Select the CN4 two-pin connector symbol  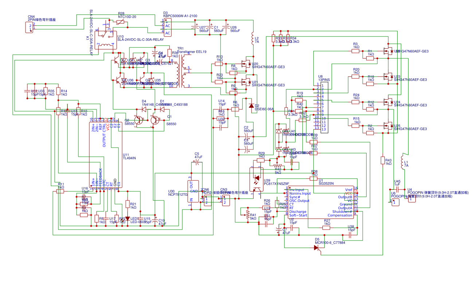pyautogui.click(x=29, y=27)
